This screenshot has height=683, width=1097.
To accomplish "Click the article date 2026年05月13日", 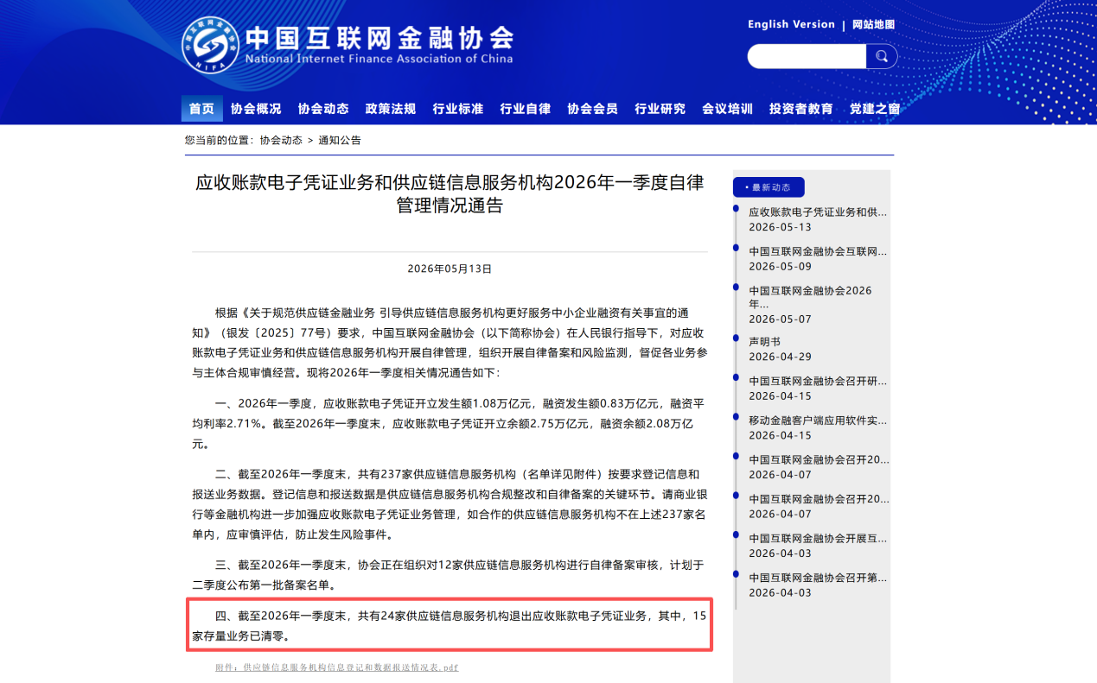I will pyautogui.click(x=450, y=269).
